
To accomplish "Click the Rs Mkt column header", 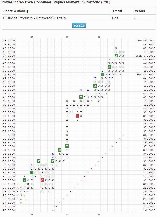I will pyautogui.click(x=139, y=11).
